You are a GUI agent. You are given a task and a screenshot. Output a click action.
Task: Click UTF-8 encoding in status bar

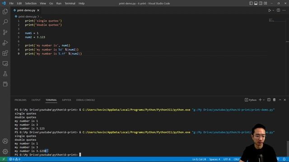pyautogui.click(x=227, y=159)
